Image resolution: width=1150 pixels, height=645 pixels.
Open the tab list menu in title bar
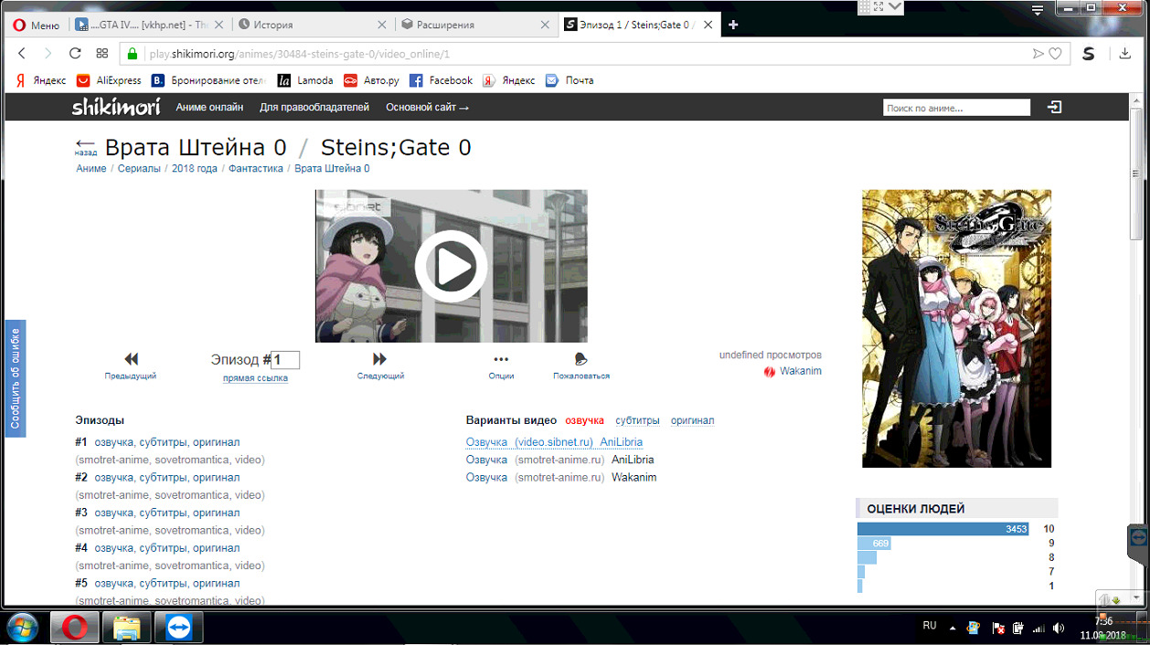(1037, 11)
